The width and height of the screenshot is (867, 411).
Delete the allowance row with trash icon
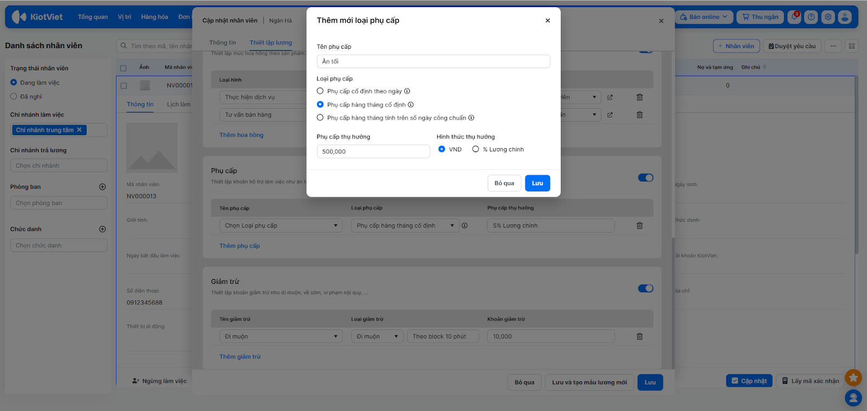pos(639,226)
